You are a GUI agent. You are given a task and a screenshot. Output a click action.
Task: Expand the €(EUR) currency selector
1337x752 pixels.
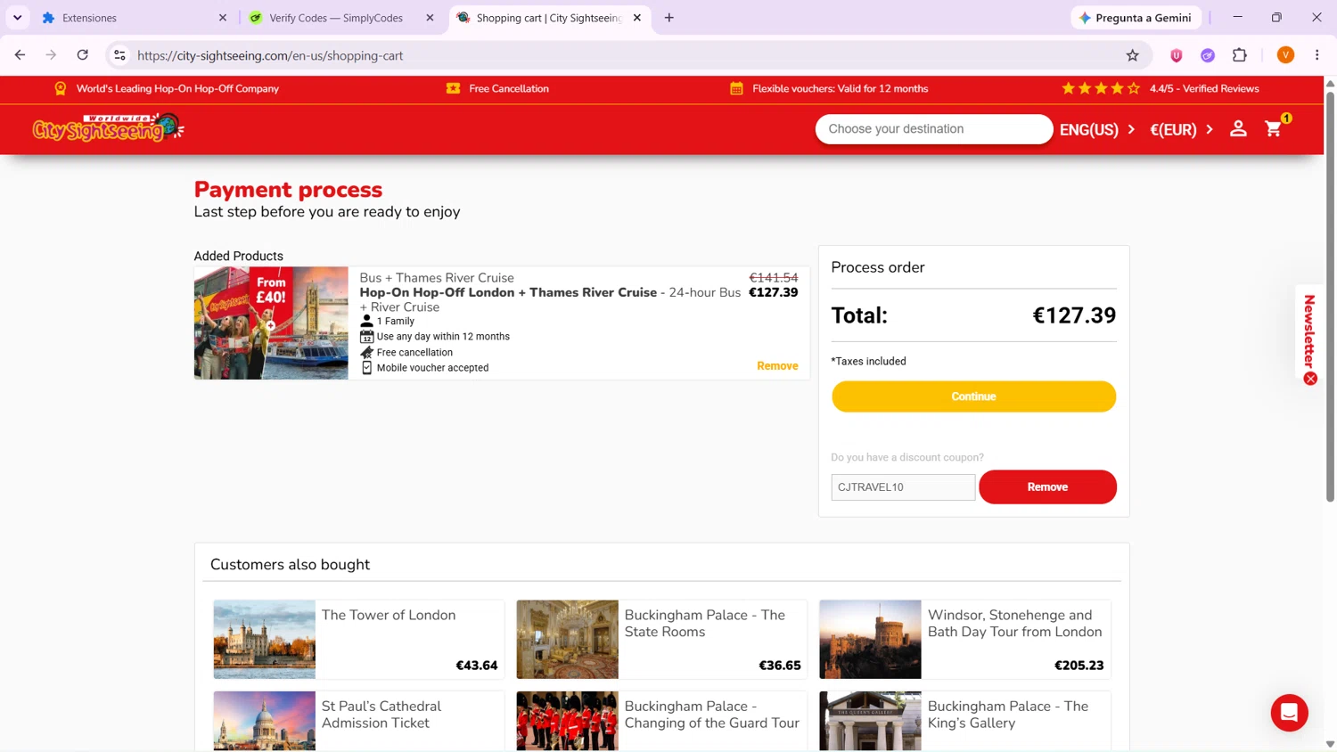click(x=1181, y=129)
